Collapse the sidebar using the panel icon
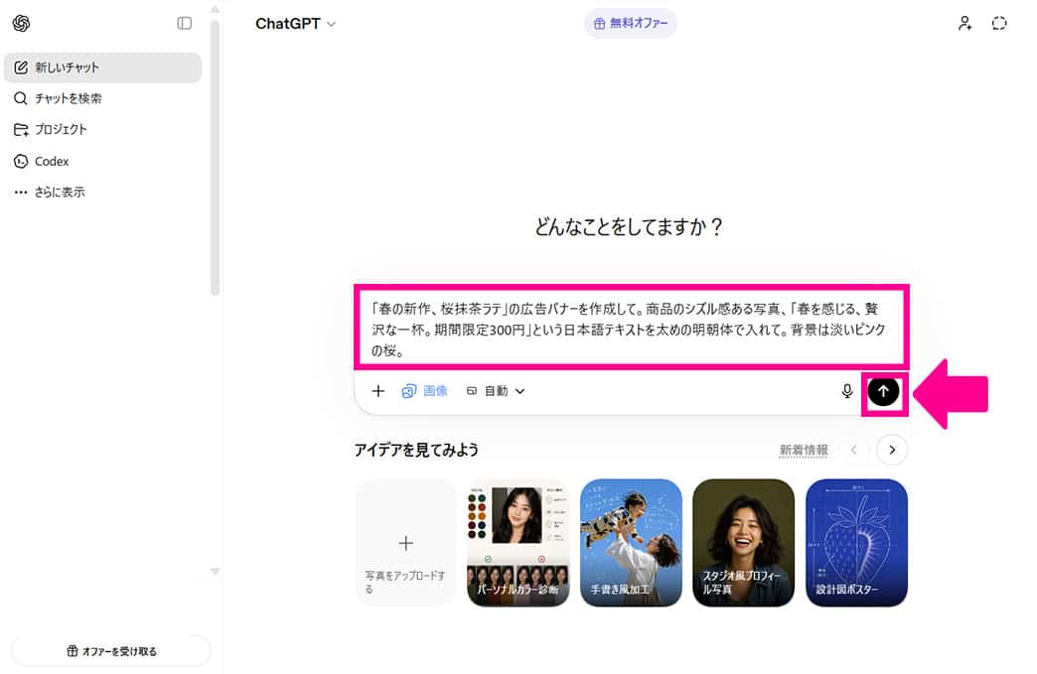 click(x=185, y=24)
